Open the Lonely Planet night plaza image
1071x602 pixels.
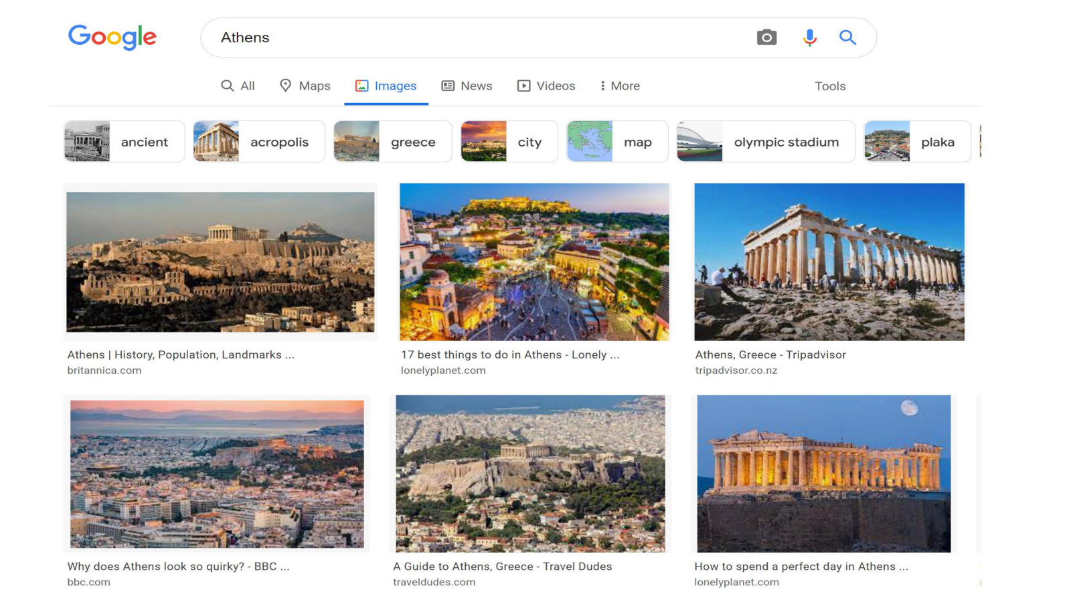pyautogui.click(x=534, y=262)
